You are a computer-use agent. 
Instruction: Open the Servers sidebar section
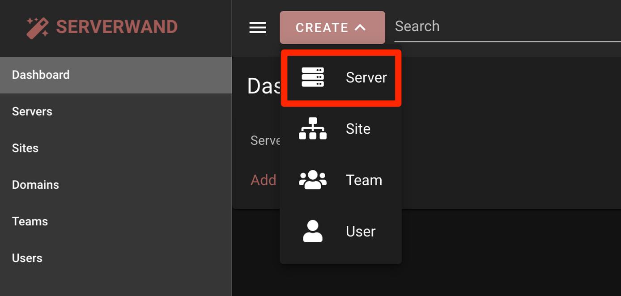click(32, 111)
